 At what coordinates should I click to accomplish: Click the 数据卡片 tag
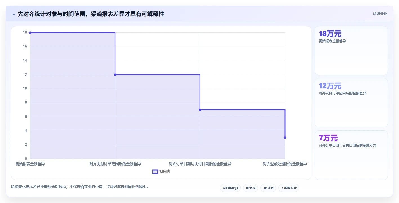[x=289, y=188]
